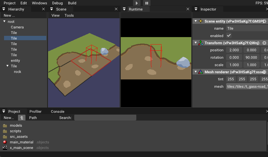The image size is (268, 157).
Task: Collapse the Transform component section
Action: coord(196,43)
